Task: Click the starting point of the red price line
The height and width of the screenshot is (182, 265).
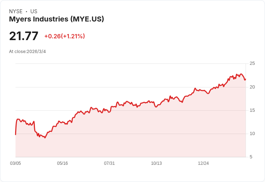Action: point(15,134)
